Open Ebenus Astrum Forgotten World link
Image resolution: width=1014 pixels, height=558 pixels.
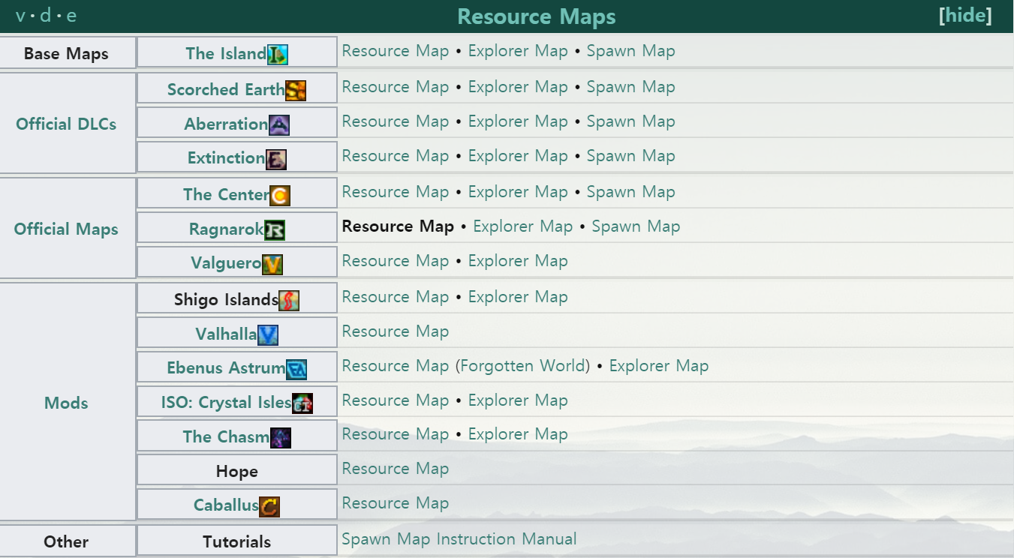click(522, 366)
